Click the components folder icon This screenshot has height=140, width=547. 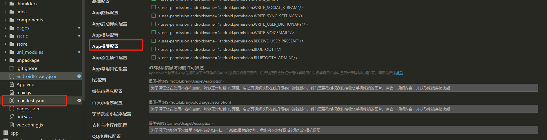point(12,20)
